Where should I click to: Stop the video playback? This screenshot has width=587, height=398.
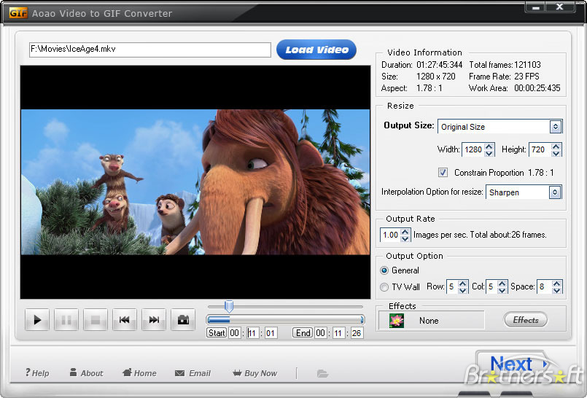pos(96,319)
